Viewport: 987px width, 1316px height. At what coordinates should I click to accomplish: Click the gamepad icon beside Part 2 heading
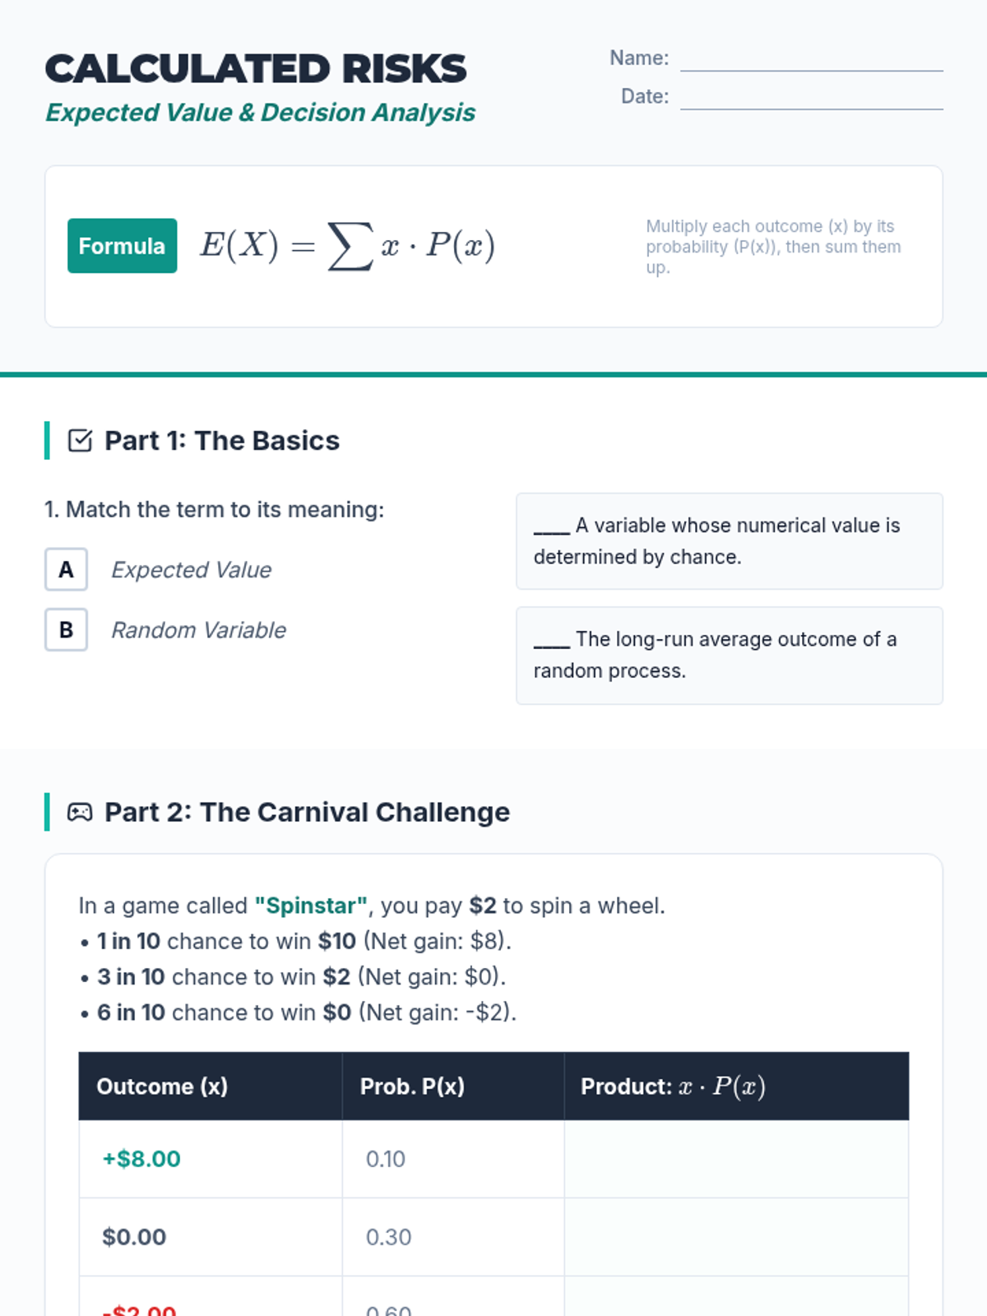click(80, 813)
